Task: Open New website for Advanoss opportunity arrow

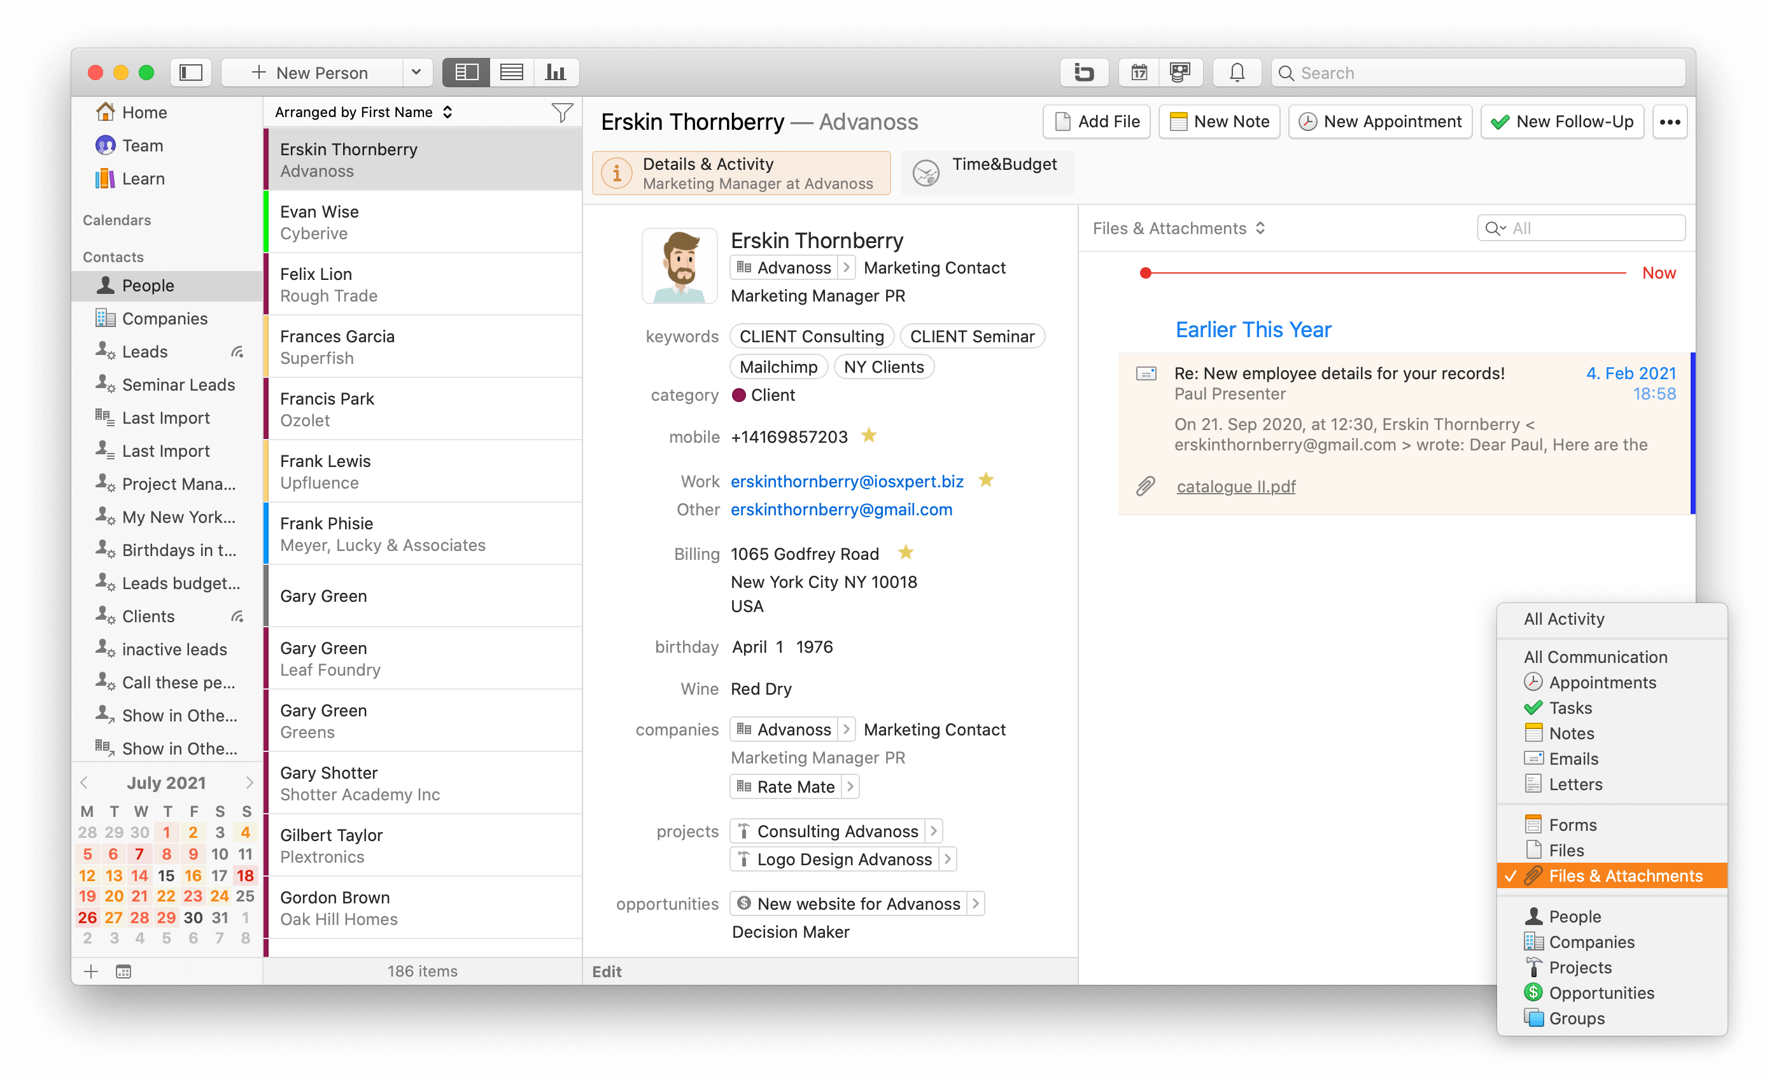Action: coord(975,903)
